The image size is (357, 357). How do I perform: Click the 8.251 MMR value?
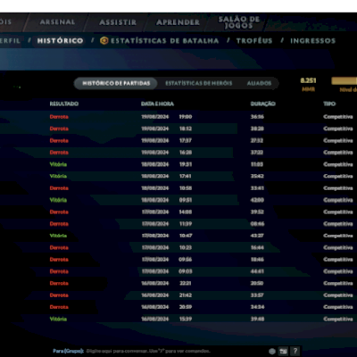(x=308, y=80)
